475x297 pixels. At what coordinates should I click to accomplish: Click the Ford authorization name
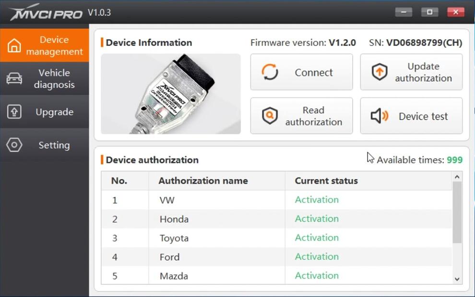point(170,257)
